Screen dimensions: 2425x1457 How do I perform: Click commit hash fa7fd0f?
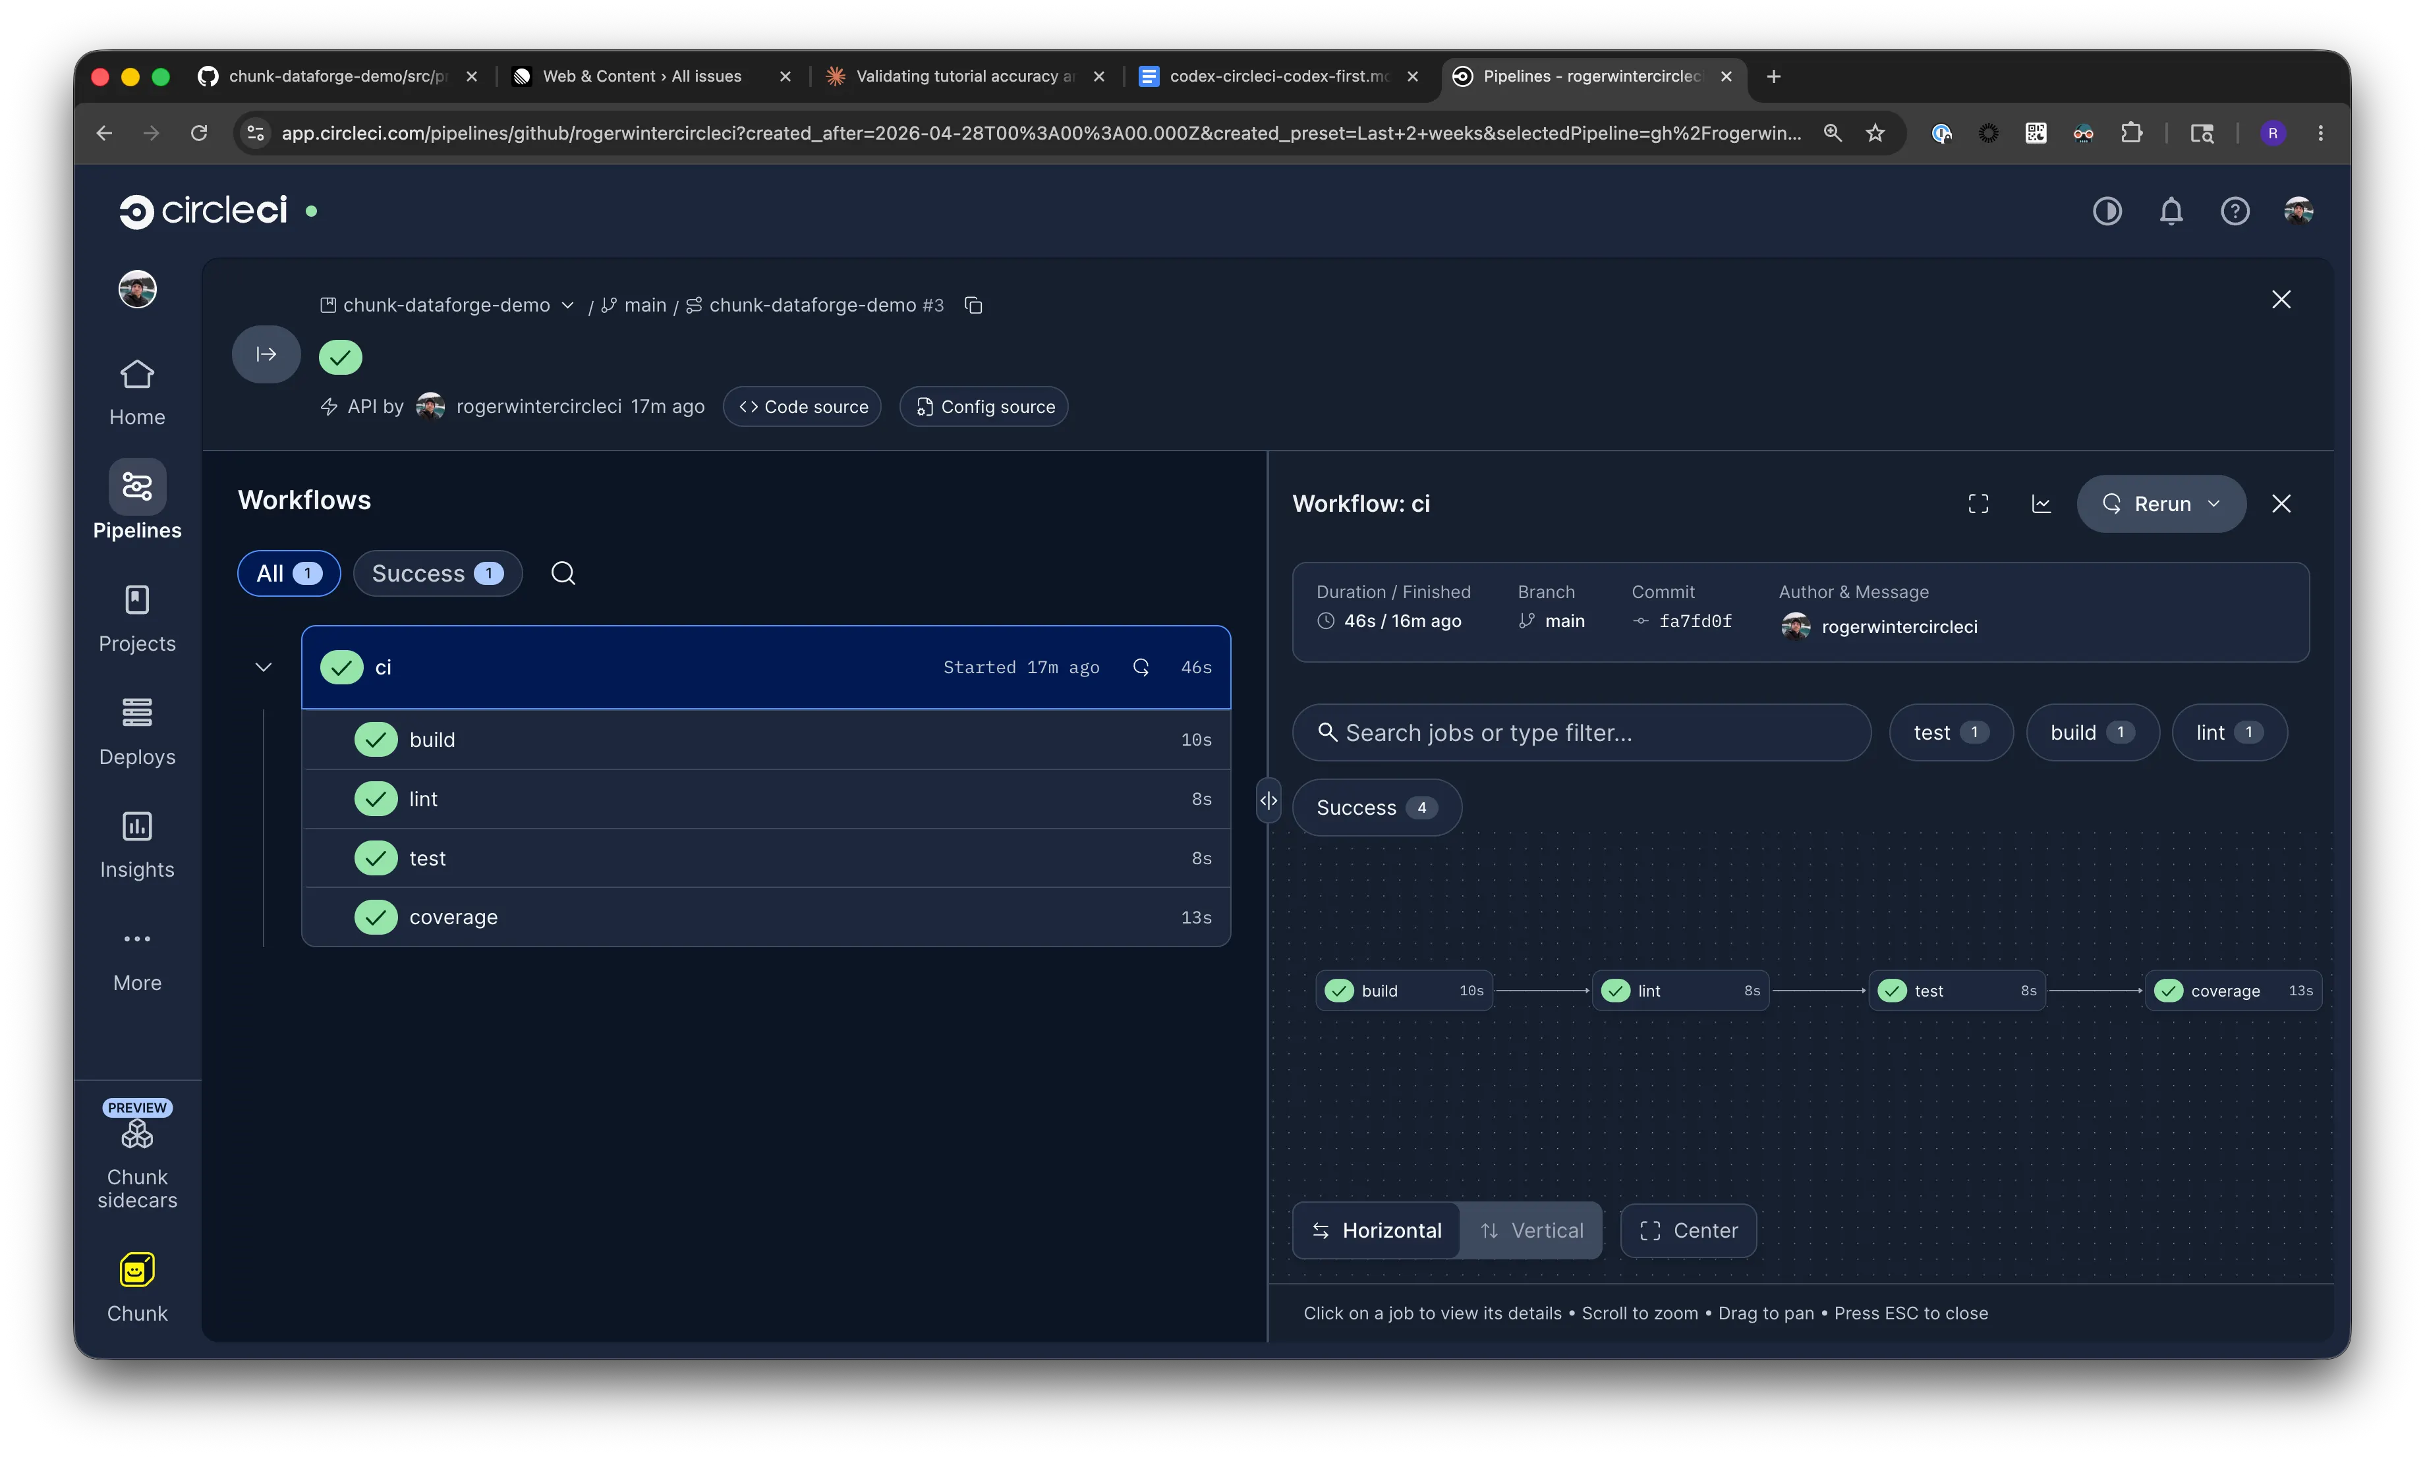1696,622
